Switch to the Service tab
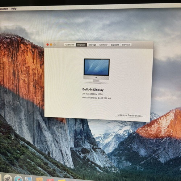Screen dimensions: 181x181 (x=126, y=45)
